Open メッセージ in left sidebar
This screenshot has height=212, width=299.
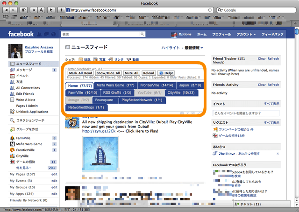(24, 70)
